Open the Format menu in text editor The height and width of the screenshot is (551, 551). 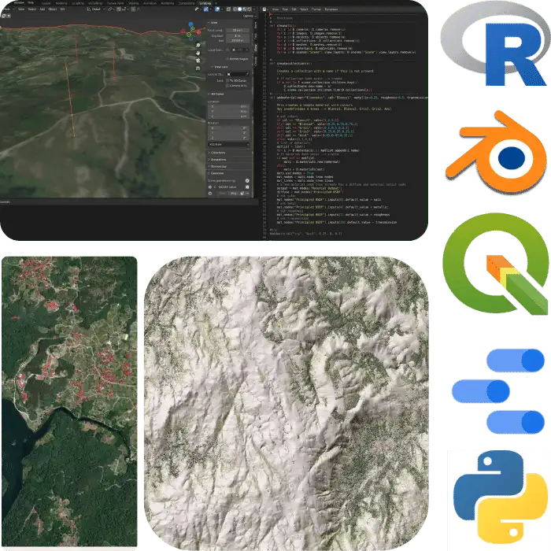point(316,9)
